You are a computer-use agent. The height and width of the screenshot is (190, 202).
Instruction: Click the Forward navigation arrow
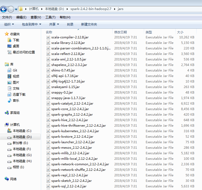coord(11,9)
